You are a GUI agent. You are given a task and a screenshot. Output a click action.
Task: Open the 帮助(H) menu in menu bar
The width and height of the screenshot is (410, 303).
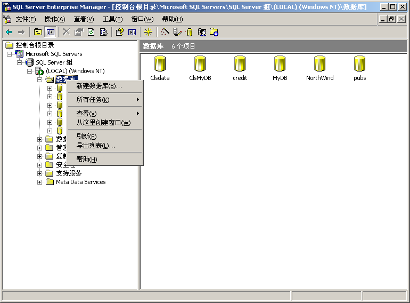(x=173, y=19)
